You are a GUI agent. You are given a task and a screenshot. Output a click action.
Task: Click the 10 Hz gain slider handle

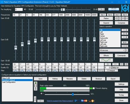(x=16, y=48)
